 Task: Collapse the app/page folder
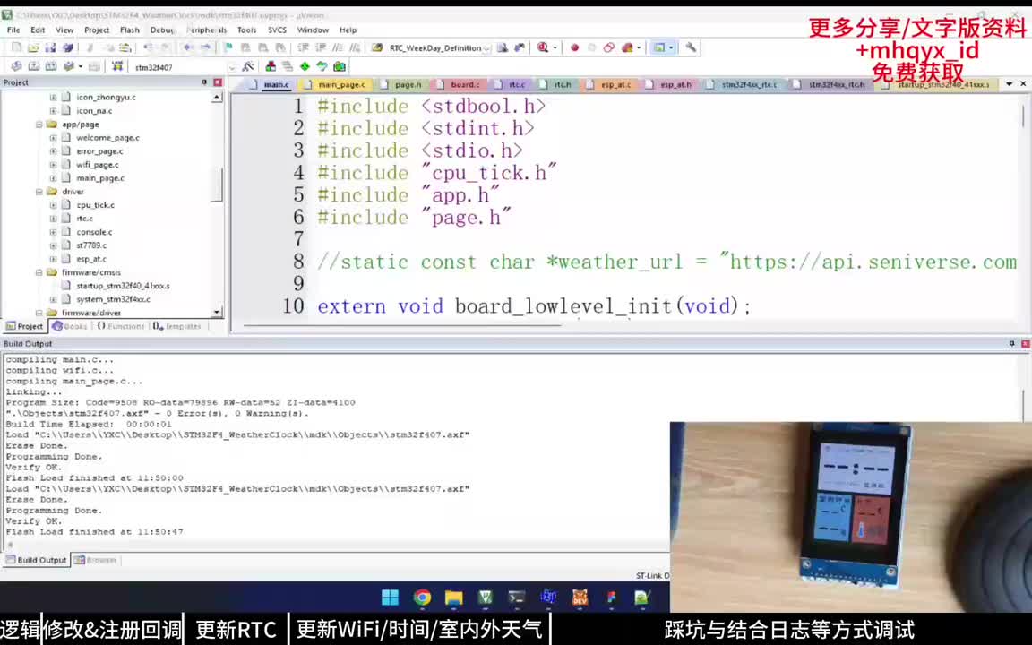(39, 125)
